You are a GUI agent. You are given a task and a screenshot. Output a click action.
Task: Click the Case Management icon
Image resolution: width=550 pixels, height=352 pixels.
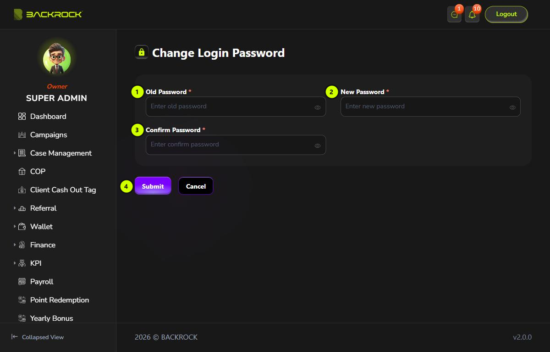click(22, 153)
